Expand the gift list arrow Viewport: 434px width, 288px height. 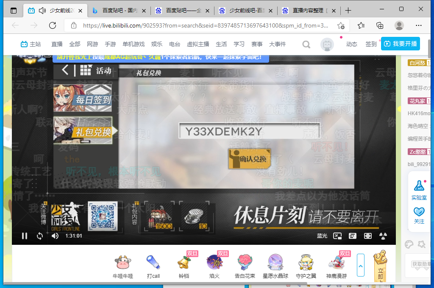pyautogui.click(x=361, y=265)
